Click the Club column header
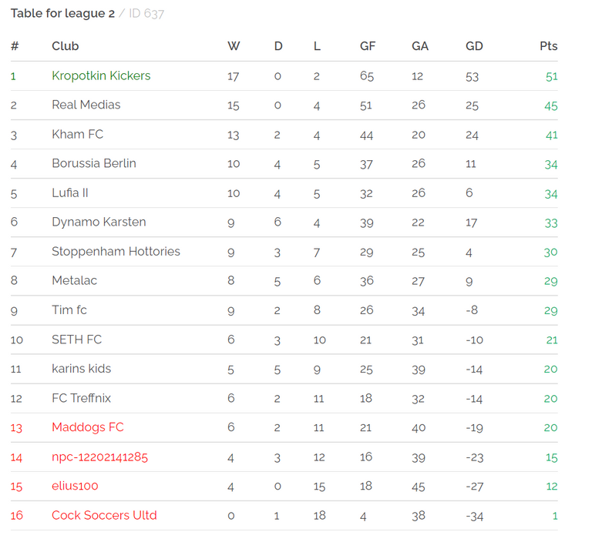This screenshot has height=542, width=592. pos(66,46)
